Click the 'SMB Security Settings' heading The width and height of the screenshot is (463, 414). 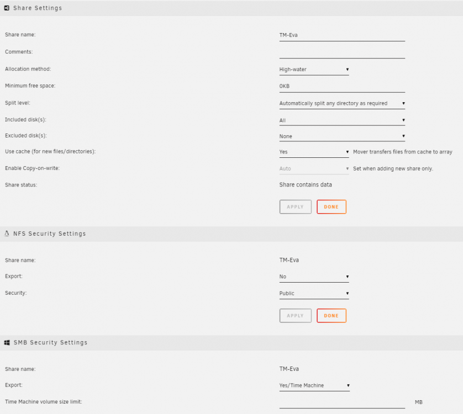click(x=50, y=343)
